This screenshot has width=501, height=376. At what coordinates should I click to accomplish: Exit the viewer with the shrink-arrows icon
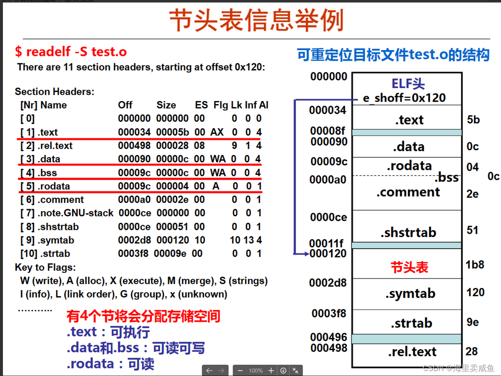point(295,371)
